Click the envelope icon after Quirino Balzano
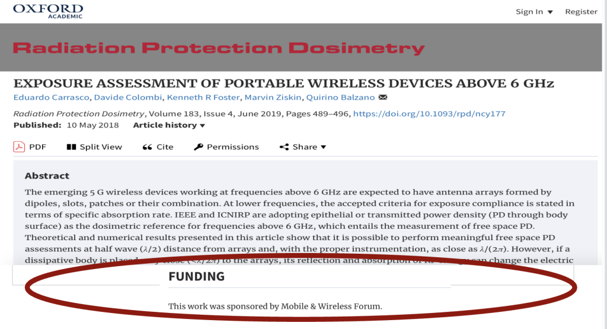607x329 pixels. pyautogui.click(x=383, y=98)
